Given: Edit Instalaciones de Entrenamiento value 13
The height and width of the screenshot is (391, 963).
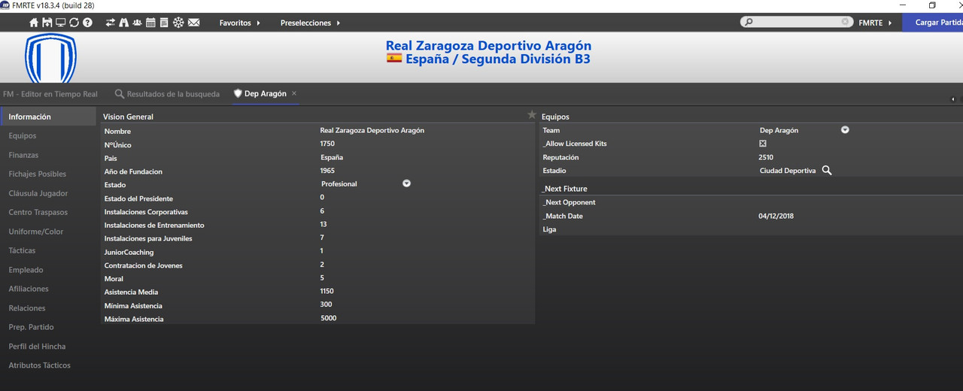Looking at the screenshot, I should click(324, 225).
